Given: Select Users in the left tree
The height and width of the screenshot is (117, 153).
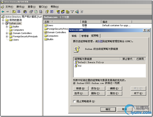Looking at the screenshot, I should pos(16,40).
